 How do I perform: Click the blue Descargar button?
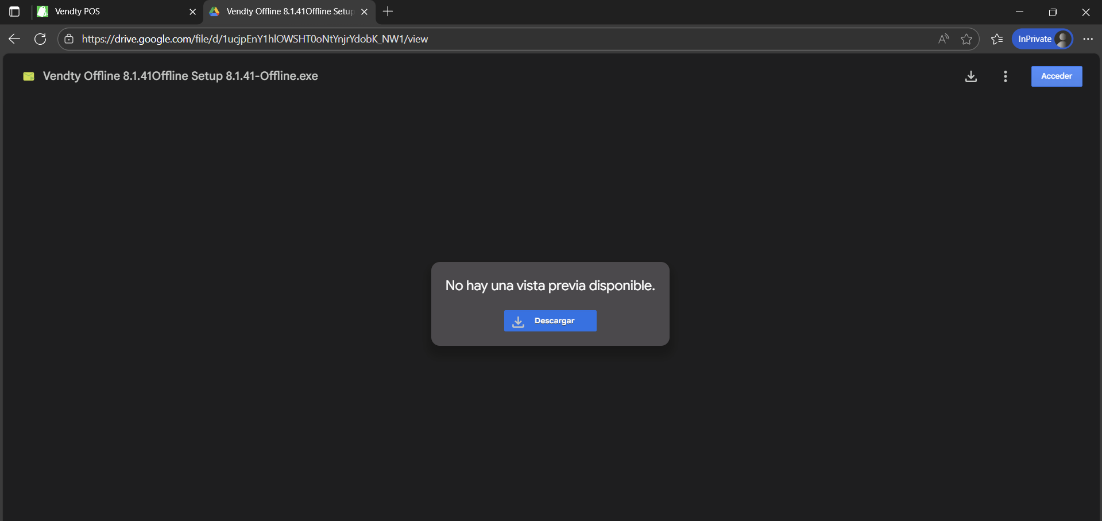click(550, 321)
